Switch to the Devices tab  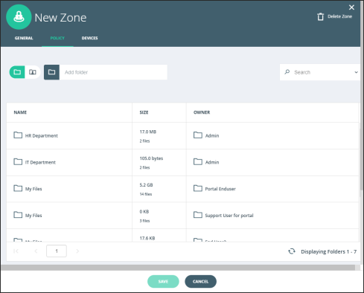[x=89, y=38]
